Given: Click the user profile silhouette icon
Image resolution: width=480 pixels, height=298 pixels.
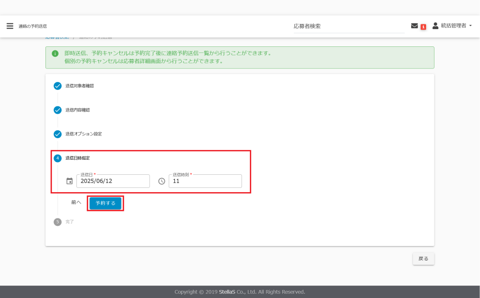Looking at the screenshot, I should [x=435, y=26].
